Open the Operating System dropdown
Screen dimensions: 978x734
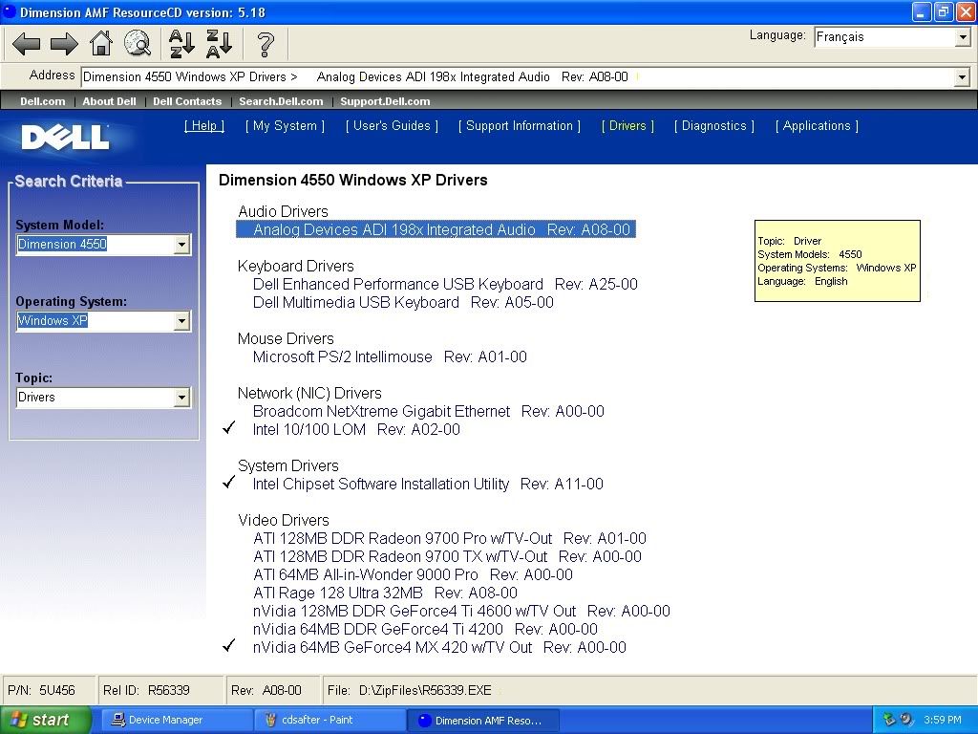click(x=181, y=321)
